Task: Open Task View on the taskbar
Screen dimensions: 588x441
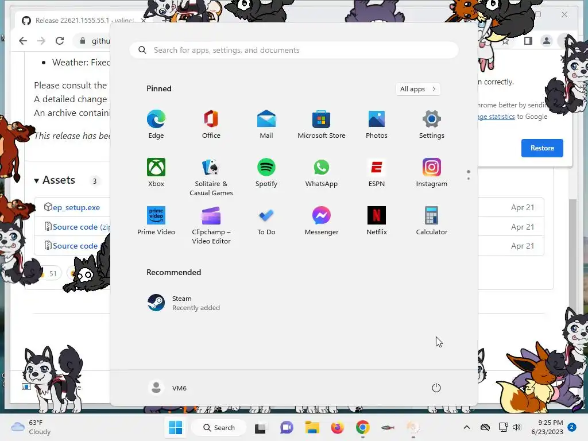Action: (x=260, y=428)
